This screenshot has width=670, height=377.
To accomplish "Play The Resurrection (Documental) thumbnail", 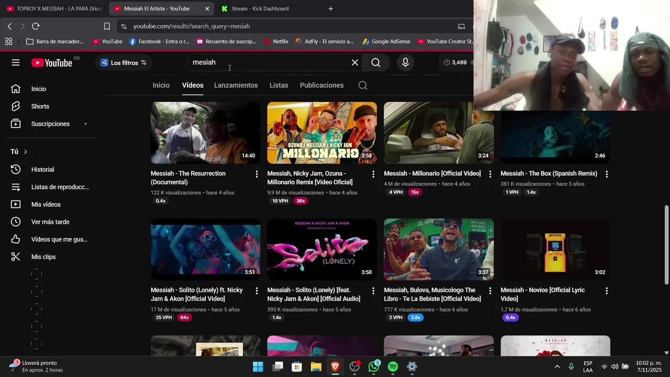I will click(205, 132).
